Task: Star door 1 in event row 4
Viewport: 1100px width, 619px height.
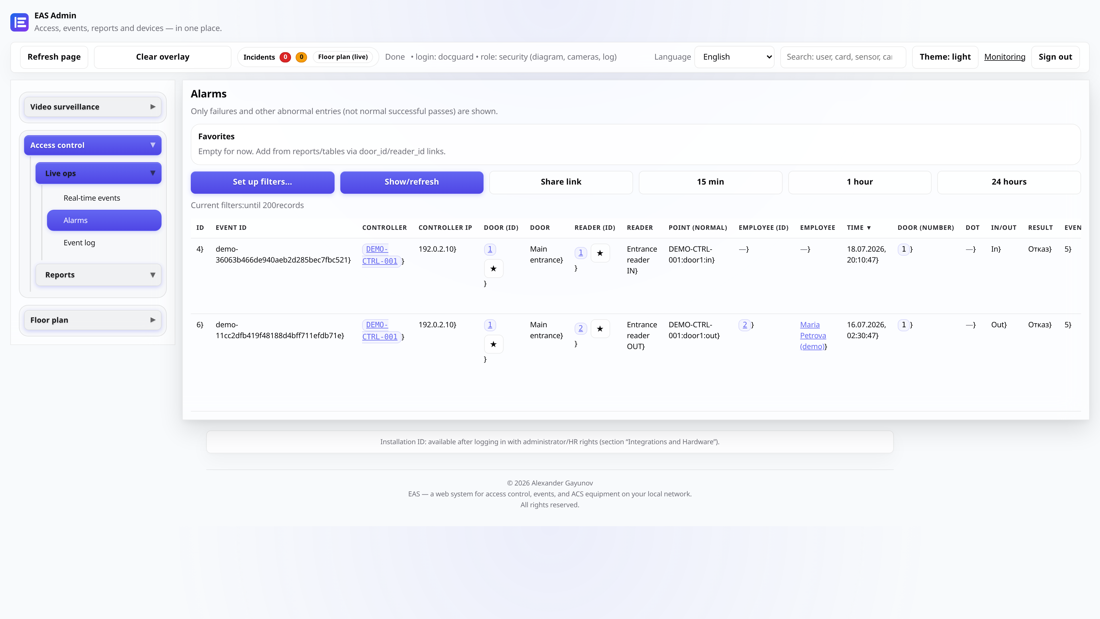Action: coord(493,269)
